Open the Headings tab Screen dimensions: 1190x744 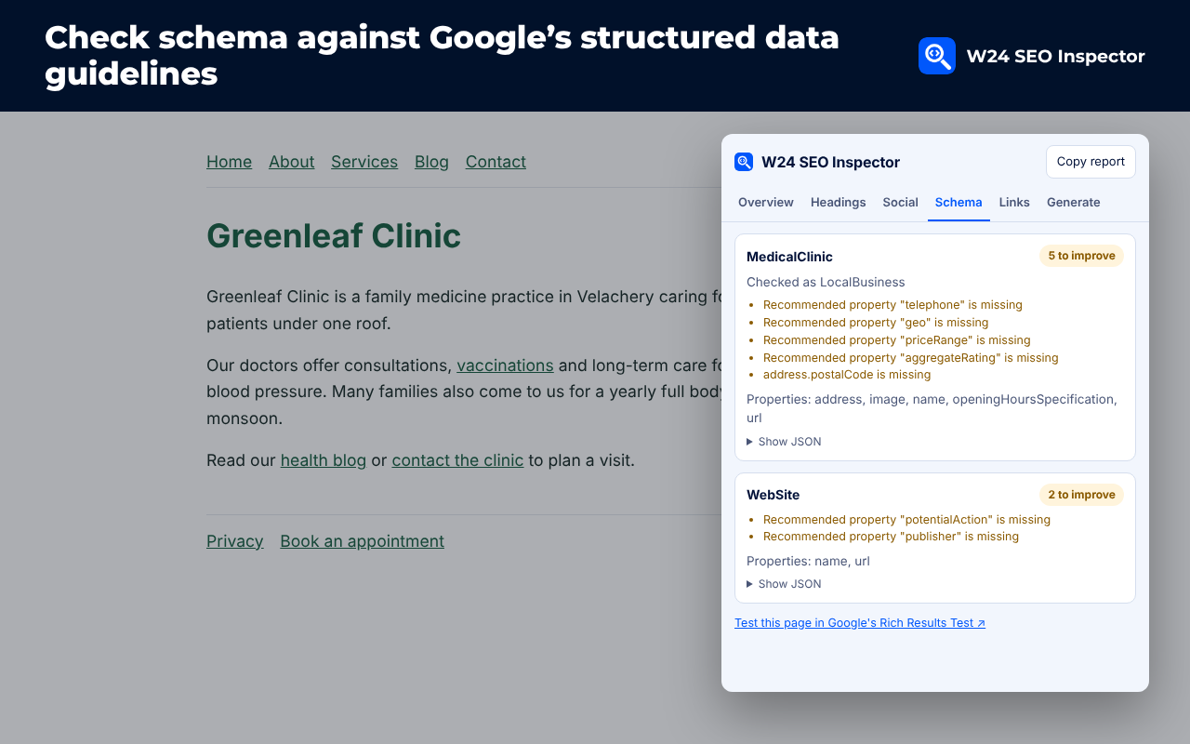tap(838, 202)
